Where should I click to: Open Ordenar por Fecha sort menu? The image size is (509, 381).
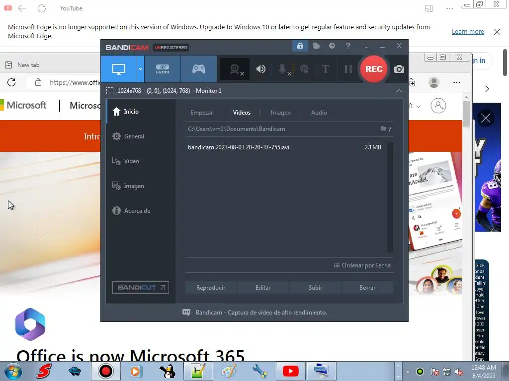[x=362, y=265]
